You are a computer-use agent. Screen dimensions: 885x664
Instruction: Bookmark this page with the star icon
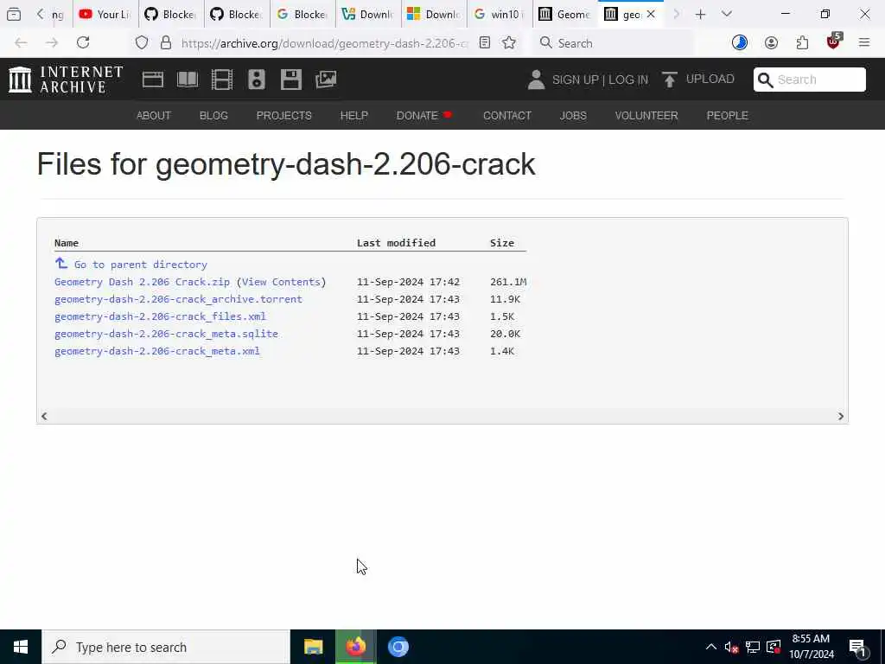pos(509,43)
